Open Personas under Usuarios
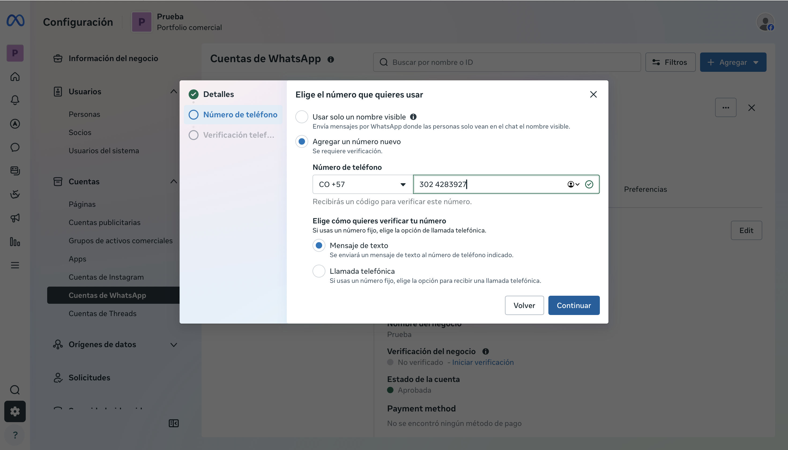This screenshot has height=450, width=788. coord(84,114)
